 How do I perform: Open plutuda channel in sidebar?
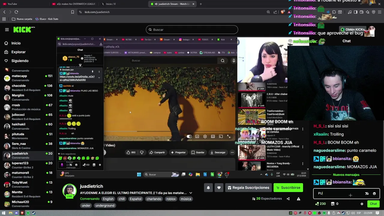28,136
